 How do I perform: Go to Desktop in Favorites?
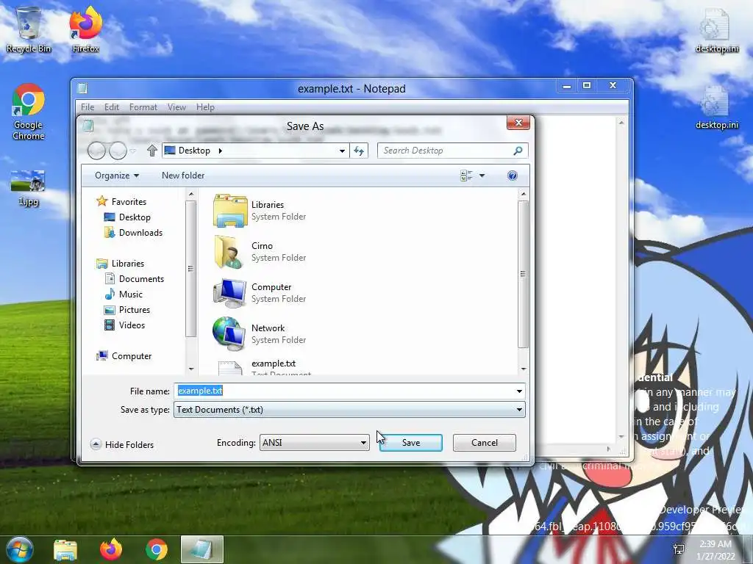coord(127,217)
